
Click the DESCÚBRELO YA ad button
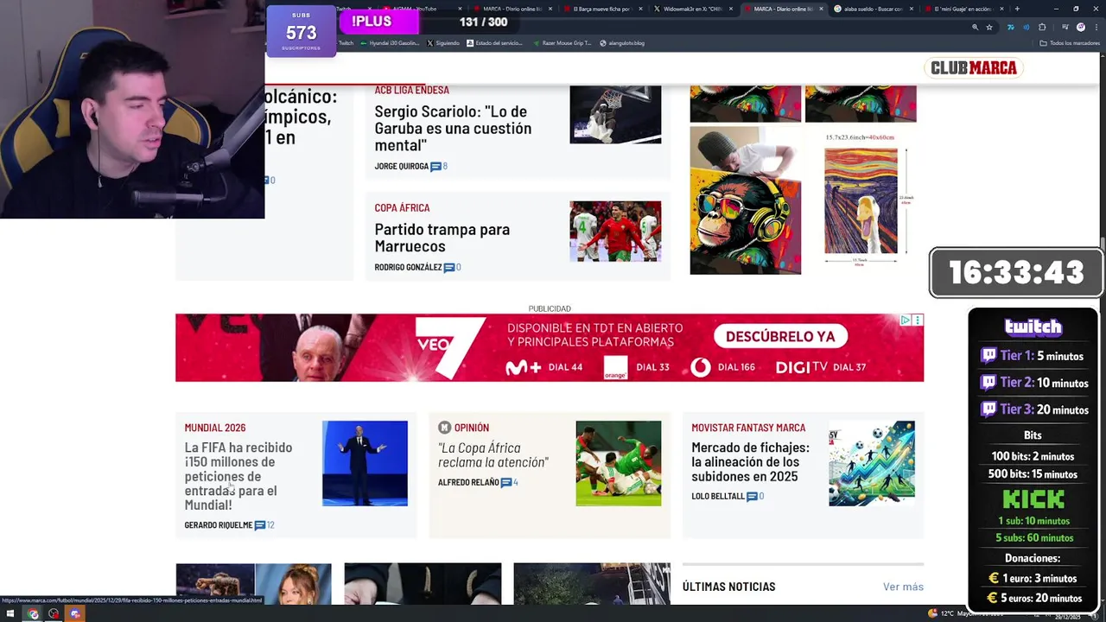[780, 336]
